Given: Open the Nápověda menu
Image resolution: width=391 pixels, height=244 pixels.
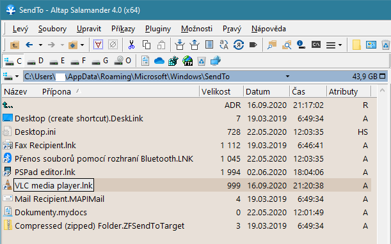Looking at the screenshot, I should coord(269,29).
